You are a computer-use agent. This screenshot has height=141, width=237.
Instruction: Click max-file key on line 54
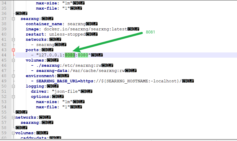tap(47, 107)
